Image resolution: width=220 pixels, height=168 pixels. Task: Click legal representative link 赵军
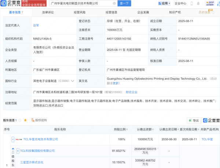tap(36, 25)
